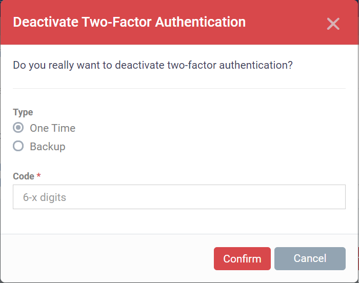Click the deactivation confirmation question text
The height and width of the screenshot is (283, 359).
coord(152,66)
